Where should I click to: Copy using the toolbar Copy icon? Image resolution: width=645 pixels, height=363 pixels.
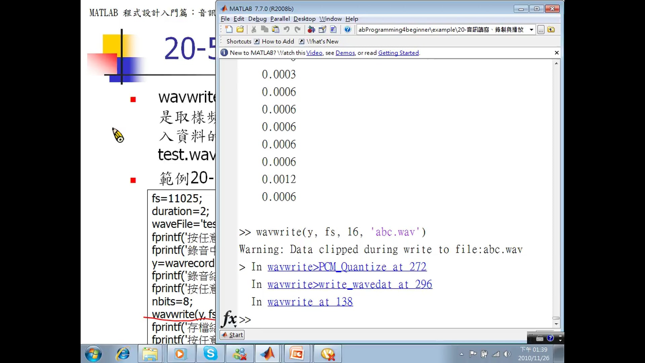pos(265,30)
